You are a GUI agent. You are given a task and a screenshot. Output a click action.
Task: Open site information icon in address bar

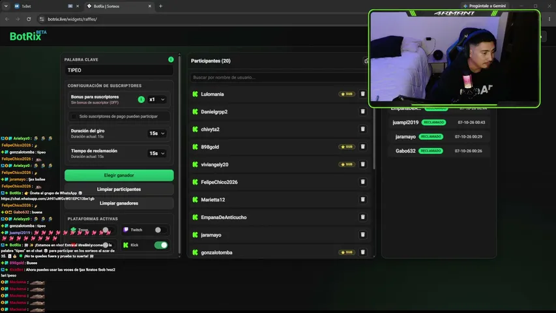[x=42, y=19]
